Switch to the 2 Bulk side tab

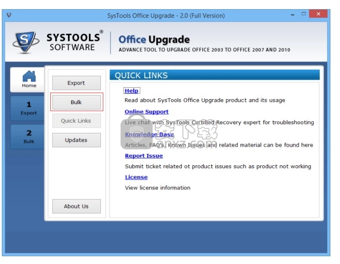point(27,137)
